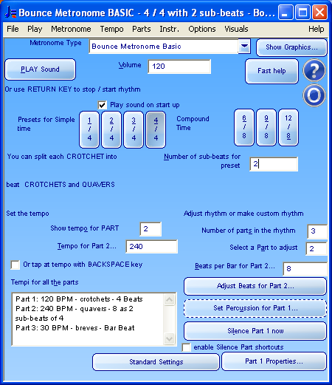The width and height of the screenshot is (332, 385).
Task: Click the PLAY Sound button
Action: 40,69
